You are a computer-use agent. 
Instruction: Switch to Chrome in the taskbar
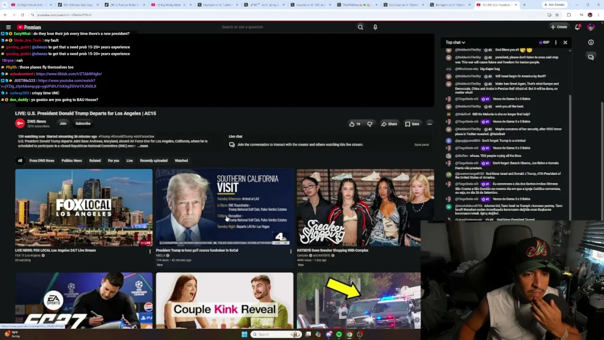[x=349, y=334]
